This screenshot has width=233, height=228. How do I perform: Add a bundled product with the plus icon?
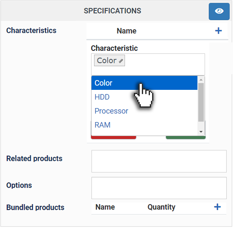coord(217,207)
